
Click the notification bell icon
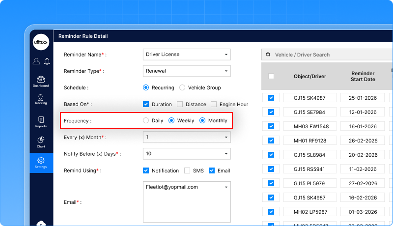pos(47,61)
